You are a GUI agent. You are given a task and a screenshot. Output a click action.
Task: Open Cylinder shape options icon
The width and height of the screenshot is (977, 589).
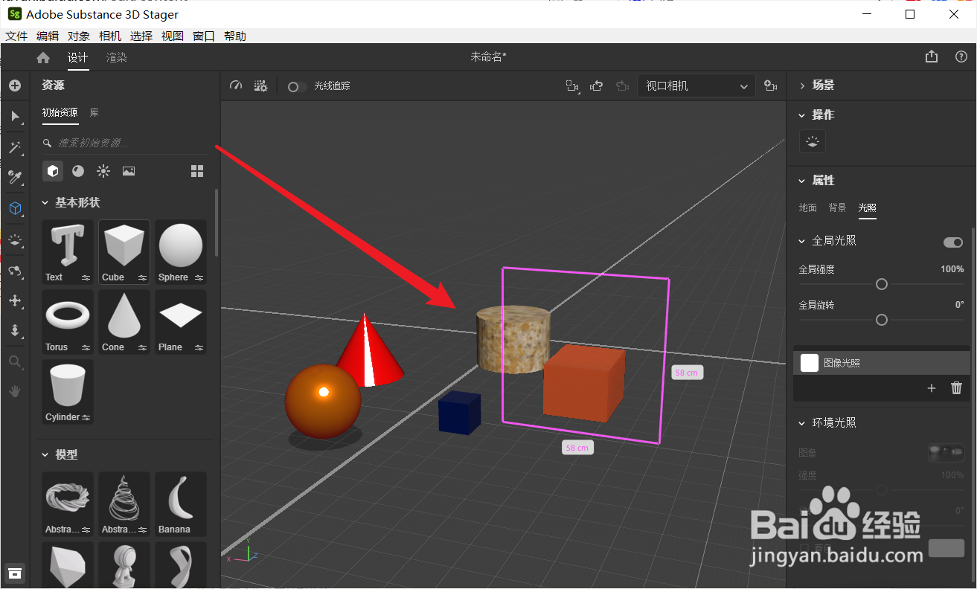pos(86,417)
